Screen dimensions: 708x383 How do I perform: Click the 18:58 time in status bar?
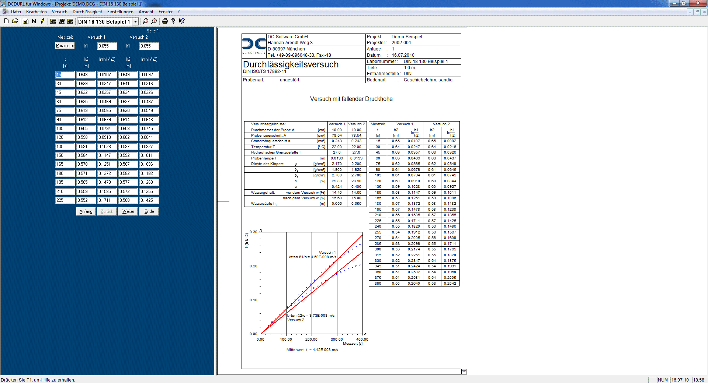tap(698, 380)
